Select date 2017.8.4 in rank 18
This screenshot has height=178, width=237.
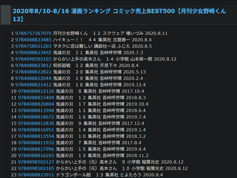tap(132, 143)
